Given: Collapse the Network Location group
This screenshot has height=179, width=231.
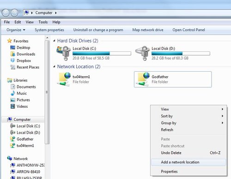Looking at the screenshot, I should [54, 67].
